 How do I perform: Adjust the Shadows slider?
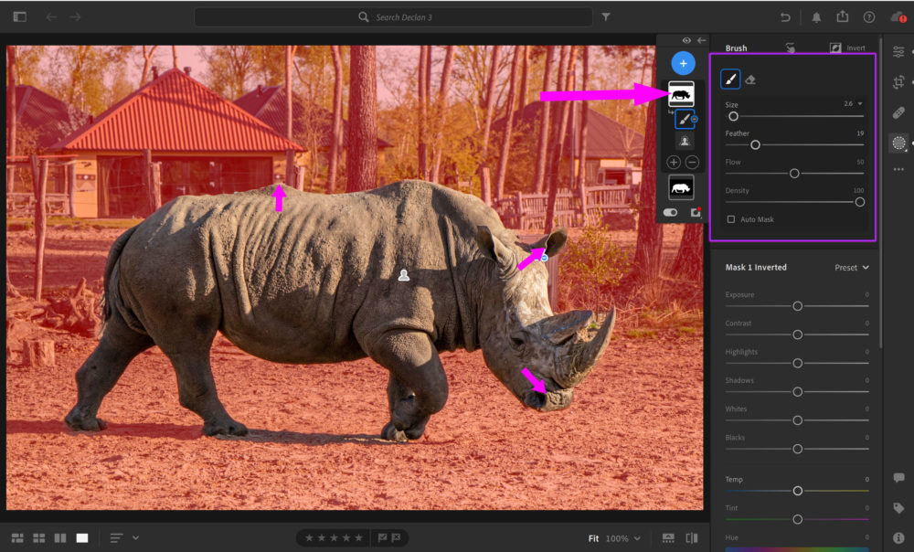[x=797, y=392]
